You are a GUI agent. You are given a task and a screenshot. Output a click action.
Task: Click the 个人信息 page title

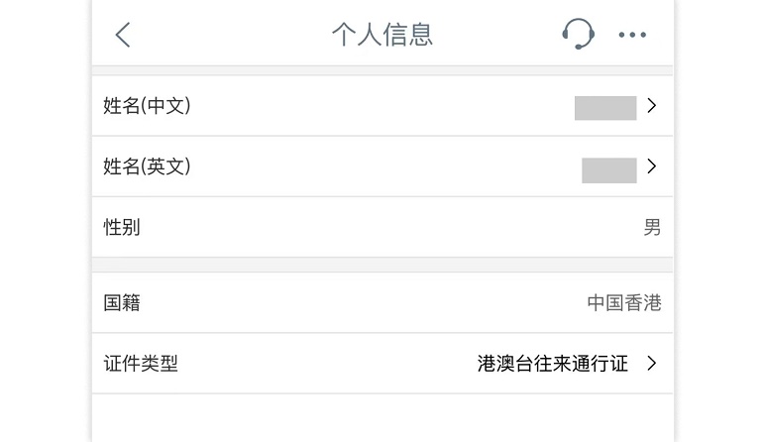point(382,35)
